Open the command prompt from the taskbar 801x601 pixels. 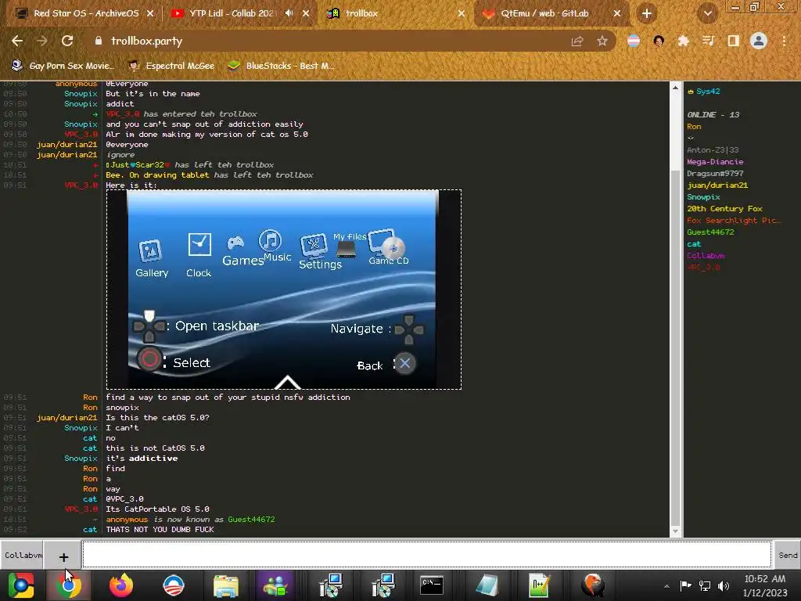[432, 585]
